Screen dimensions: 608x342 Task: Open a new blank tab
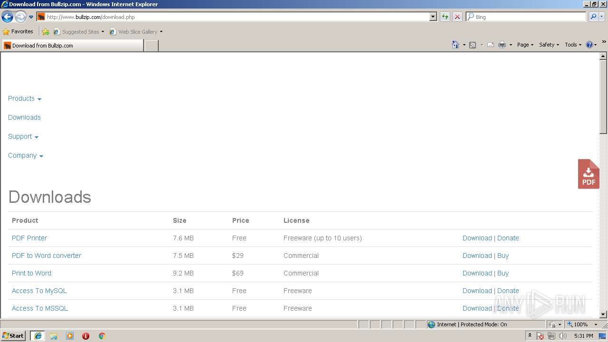coord(151,46)
